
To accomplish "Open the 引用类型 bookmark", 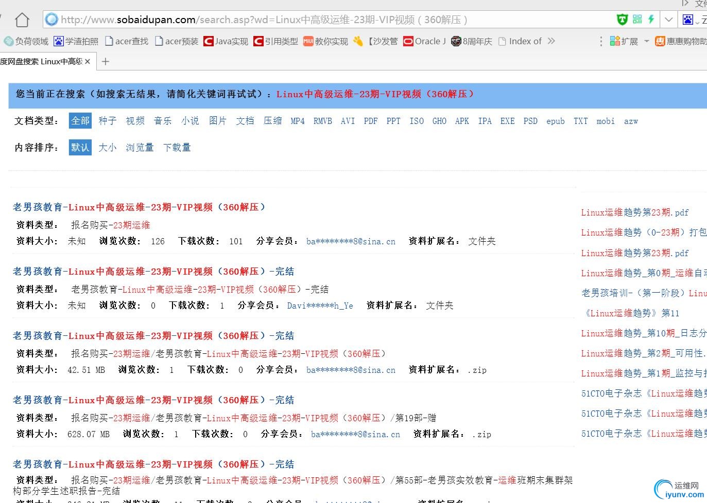I will [276, 41].
